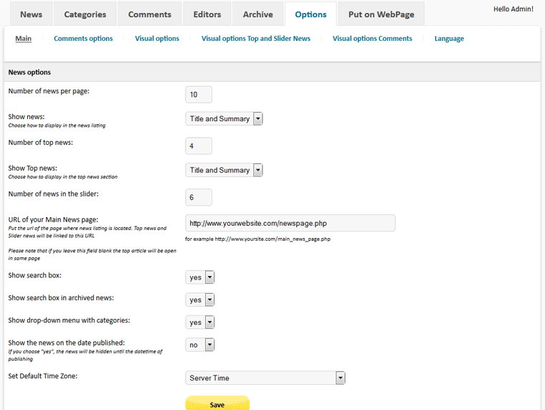Image resolution: width=545 pixels, height=410 pixels.
Task: Click the Number of news in slider field
Action: point(199,197)
